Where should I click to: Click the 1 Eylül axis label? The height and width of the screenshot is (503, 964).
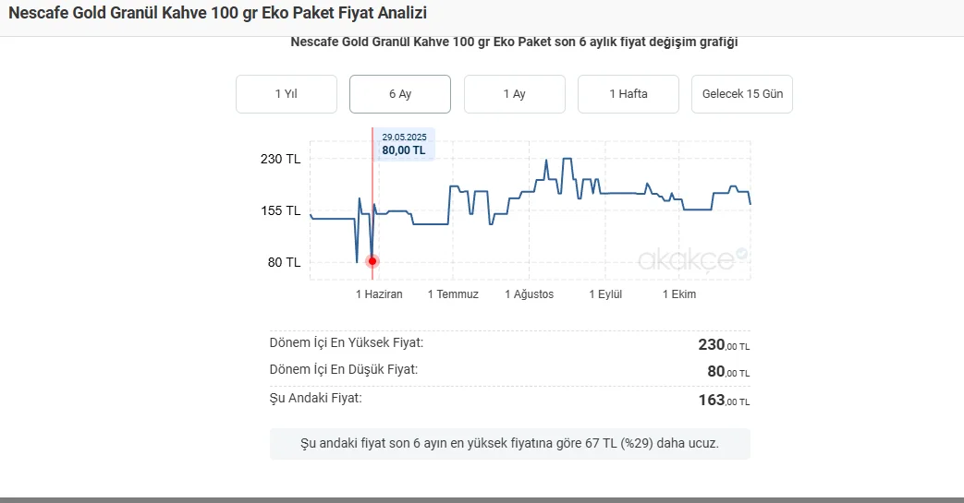tap(605, 294)
